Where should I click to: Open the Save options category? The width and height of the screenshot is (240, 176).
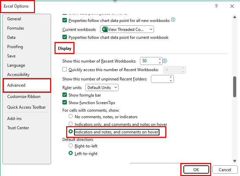pos(27,56)
